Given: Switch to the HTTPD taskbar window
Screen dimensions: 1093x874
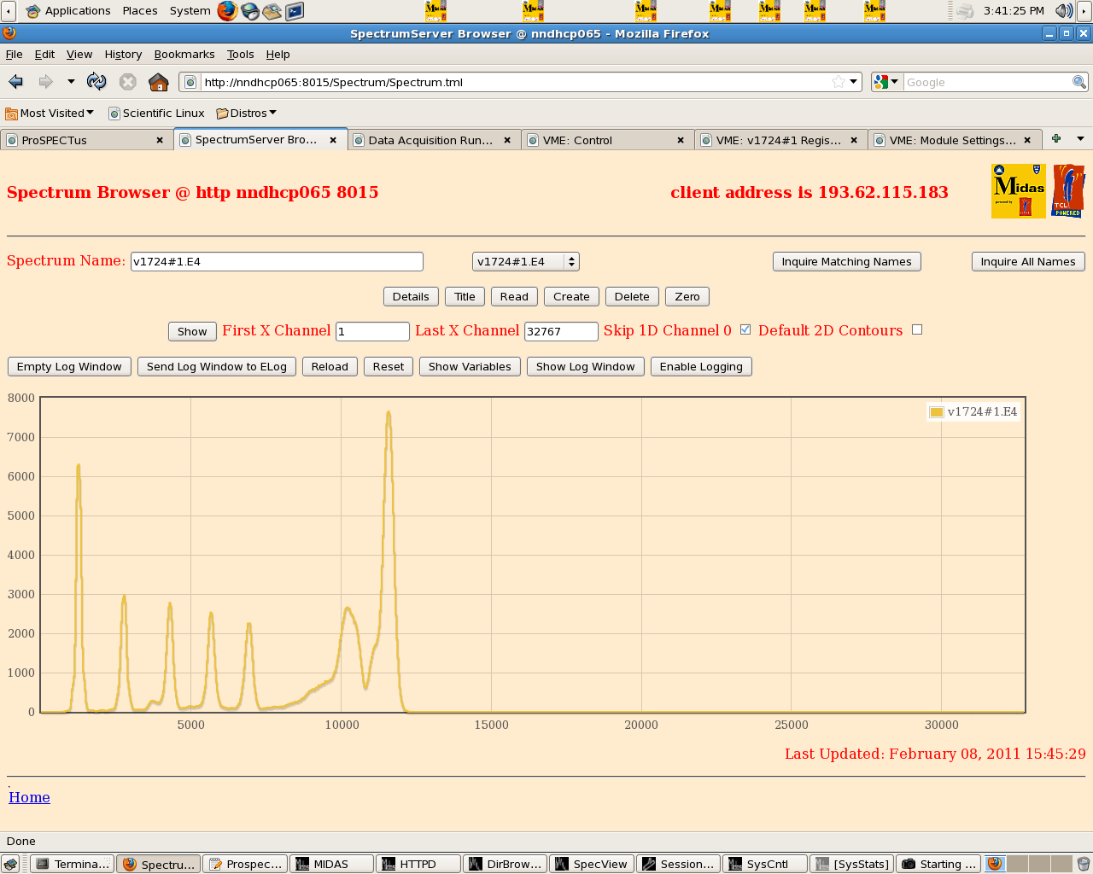Looking at the screenshot, I should (418, 864).
